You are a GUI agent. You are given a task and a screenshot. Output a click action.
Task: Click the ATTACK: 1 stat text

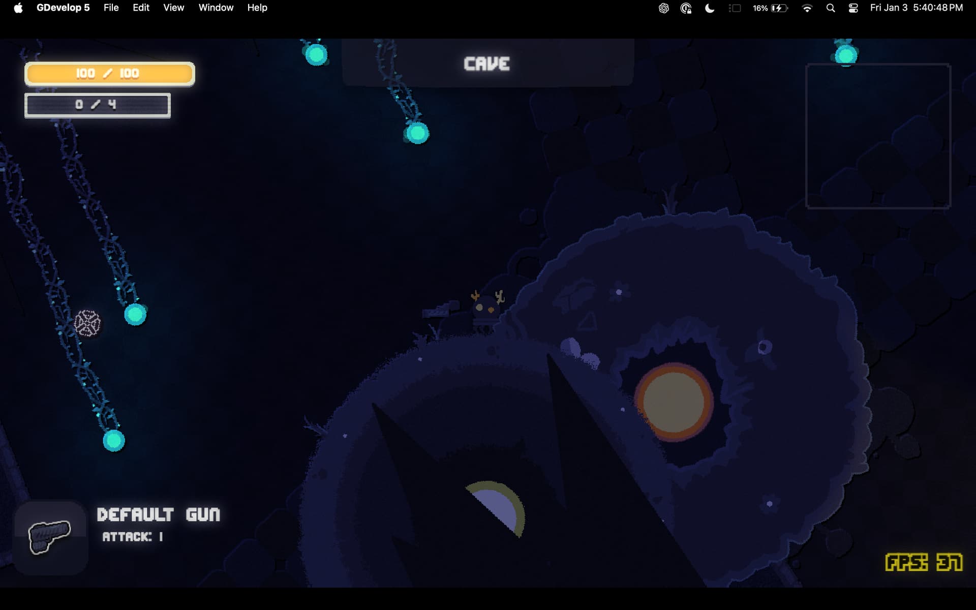[133, 537]
